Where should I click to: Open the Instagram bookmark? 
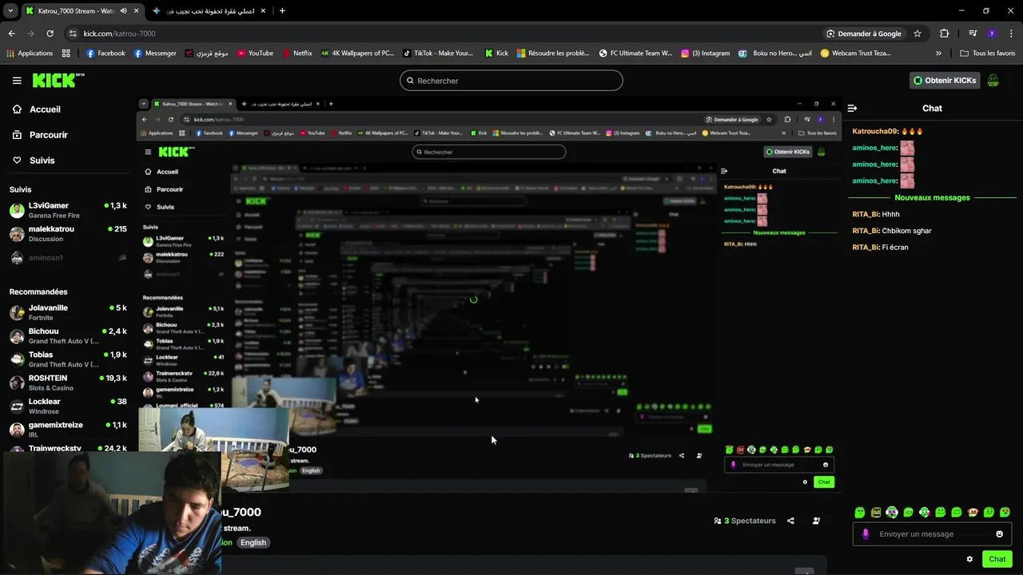pos(706,54)
